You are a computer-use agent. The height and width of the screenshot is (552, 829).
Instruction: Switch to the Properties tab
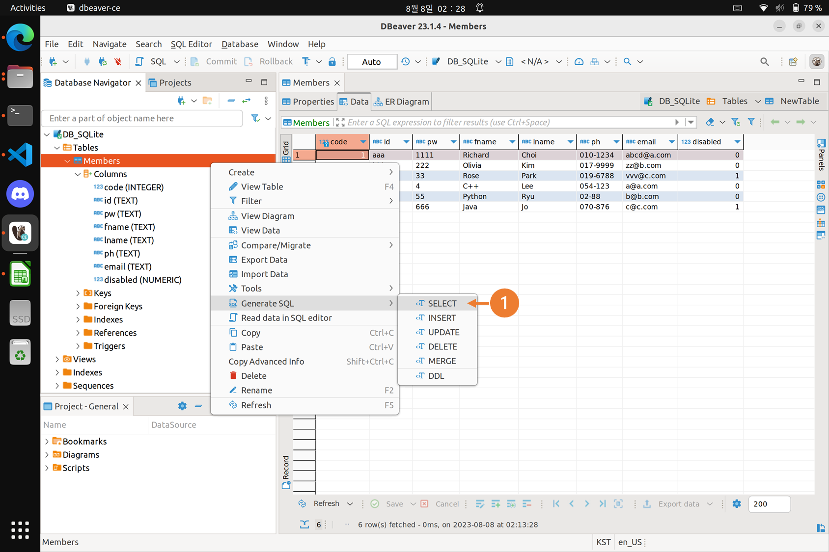point(308,102)
